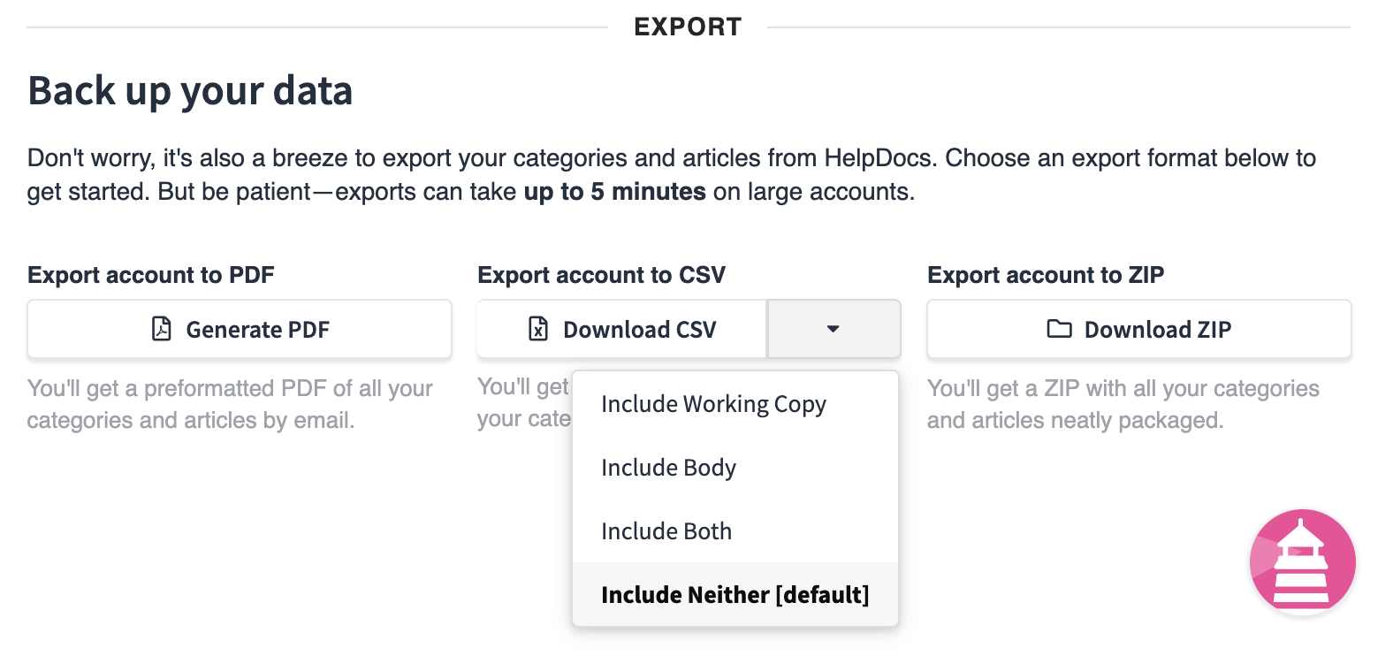The height and width of the screenshot is (656, 1393).
Task: Click the preformatted PDF description text
Action: click(230, 404)
